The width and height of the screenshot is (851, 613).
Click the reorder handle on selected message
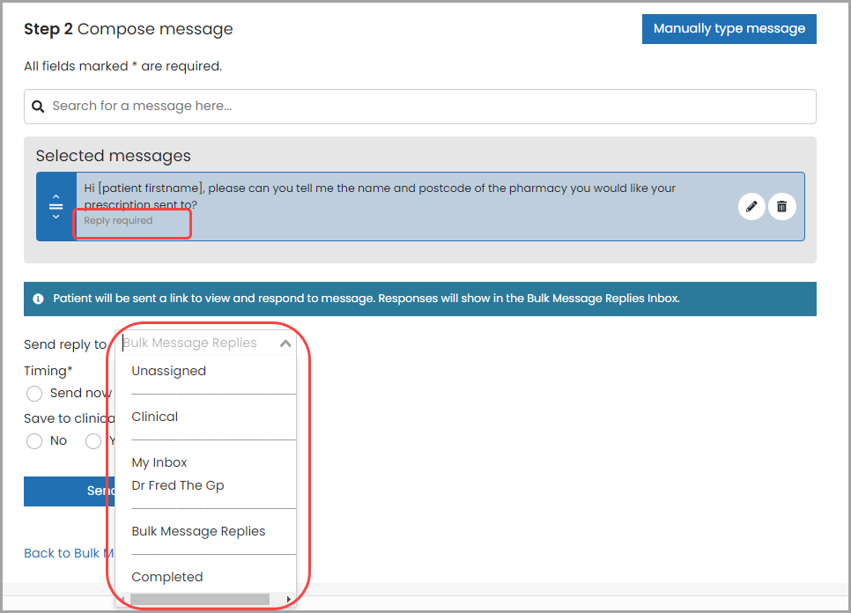[x=55, y=207]
